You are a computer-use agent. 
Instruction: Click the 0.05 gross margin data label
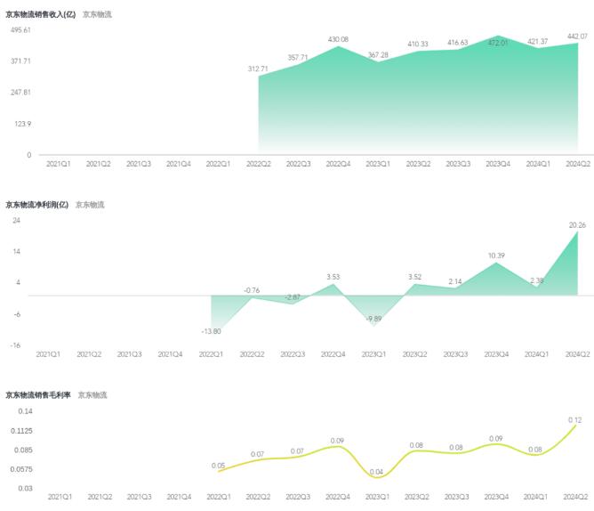click(x=218, y=465)
